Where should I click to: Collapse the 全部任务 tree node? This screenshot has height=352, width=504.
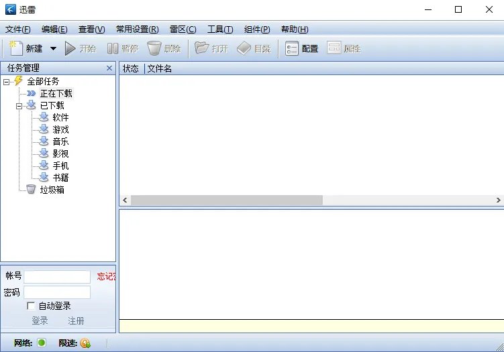click(x=7, y=82)
